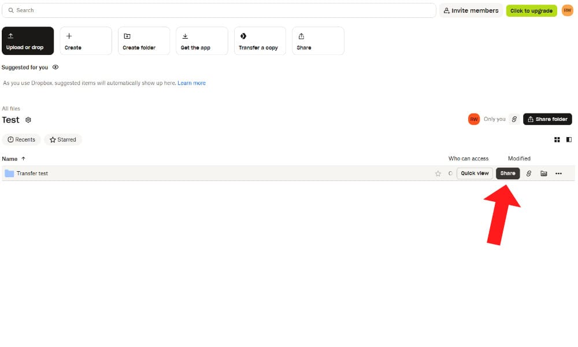This screenshot has height=347, width=578.
Task: Click the Share folder button
Action: tap(547, 119)
